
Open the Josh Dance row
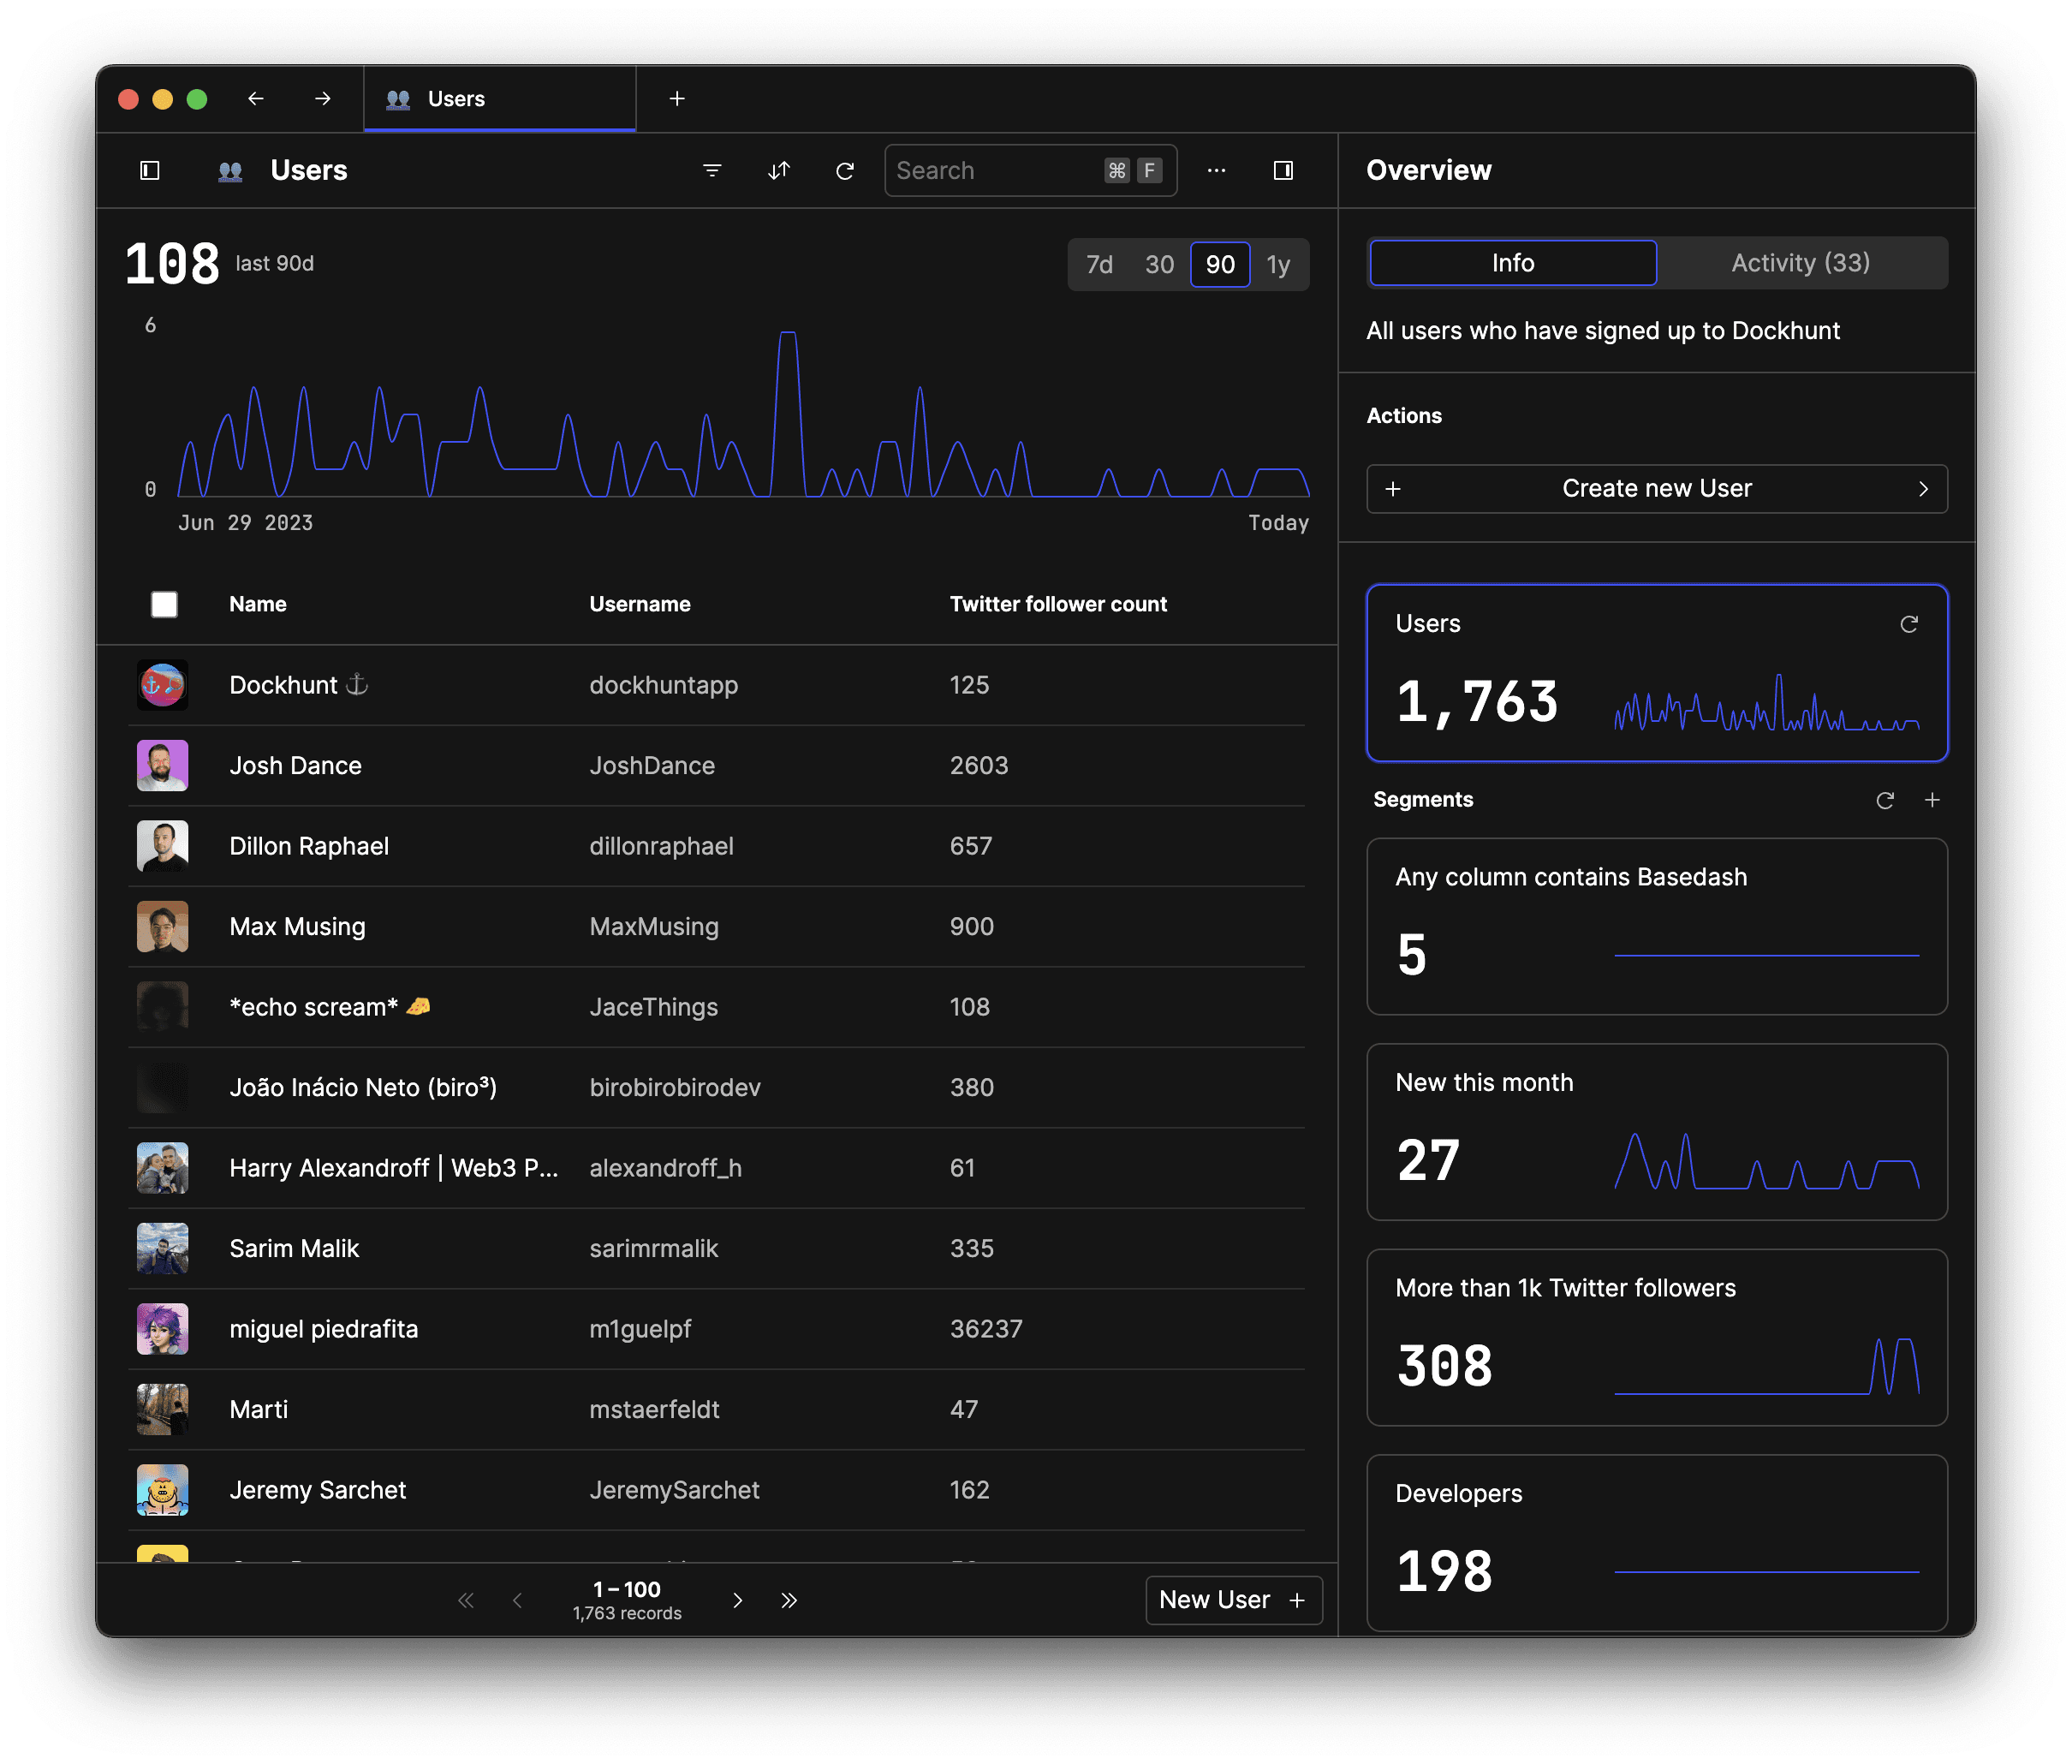tap(716, 766)
